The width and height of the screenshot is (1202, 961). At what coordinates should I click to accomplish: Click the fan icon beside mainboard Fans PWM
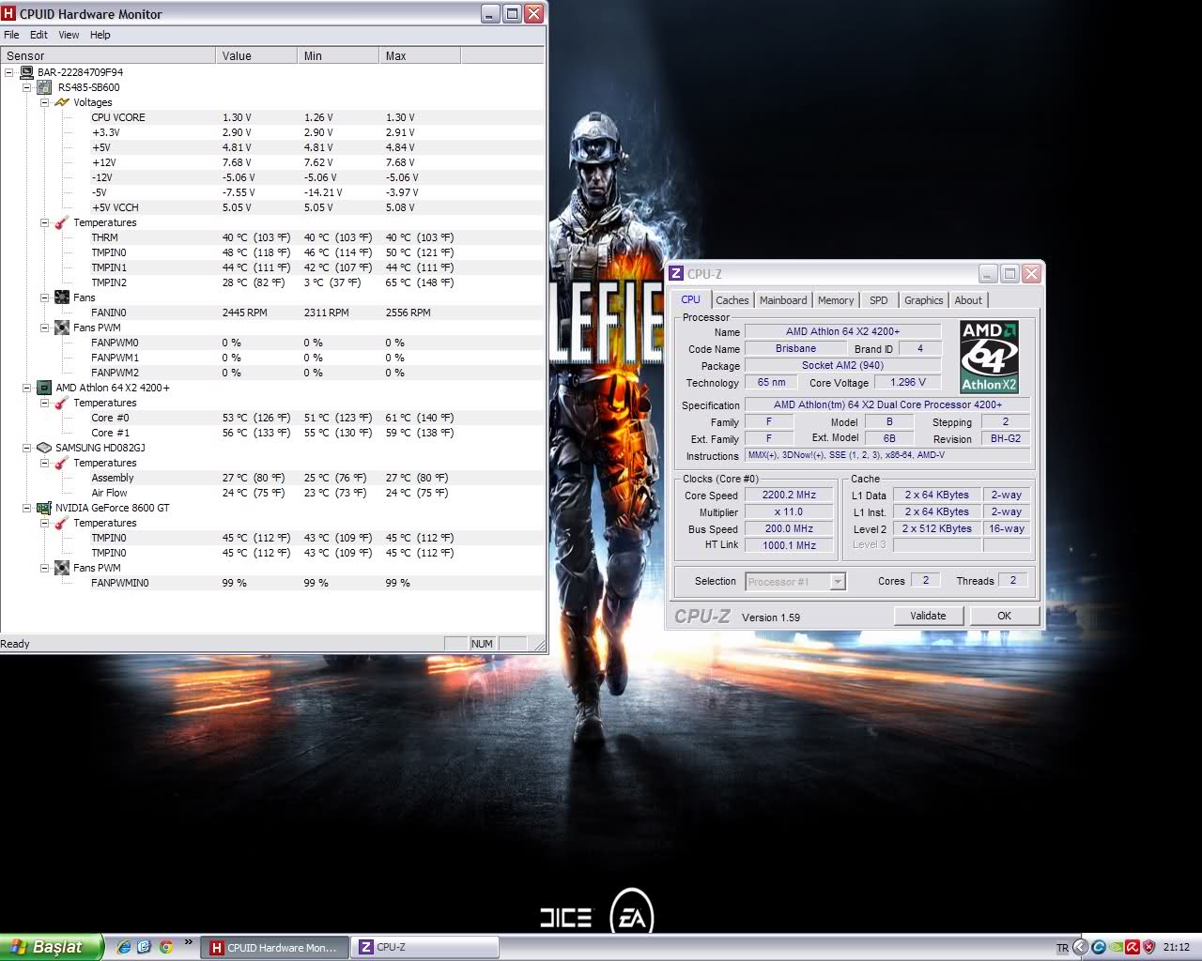62,328
